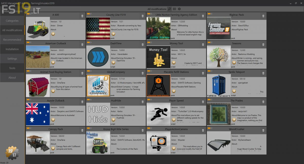The height and width of the screenshot is (164, 304).
Task: Click The Prades card title
Action: point(237,101)
